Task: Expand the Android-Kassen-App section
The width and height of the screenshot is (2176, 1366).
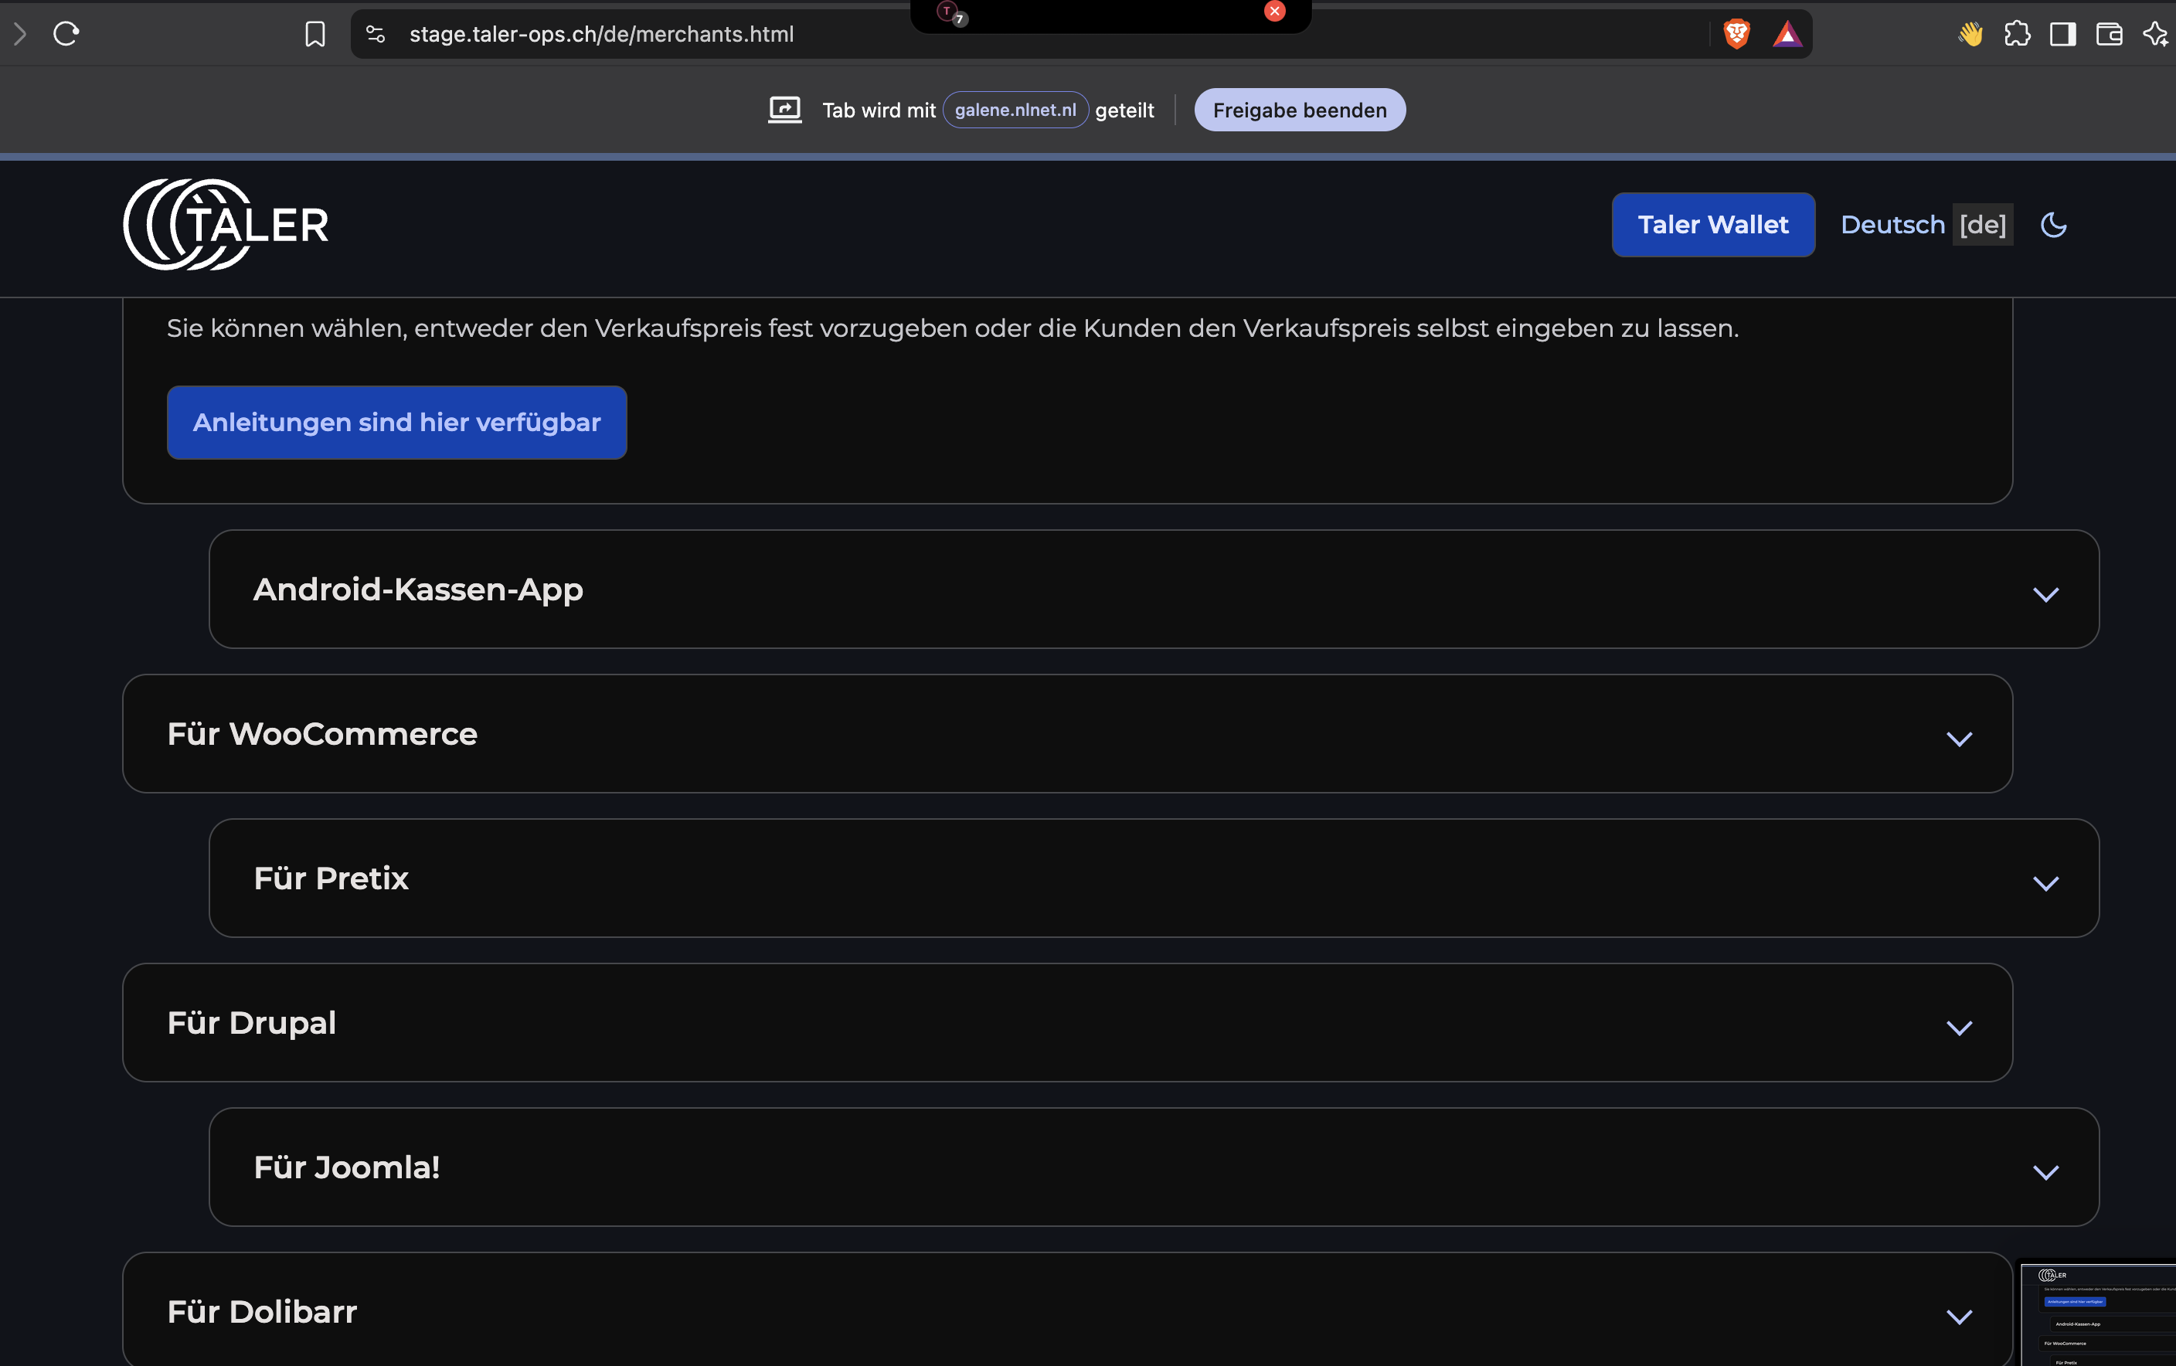Action: [x=1154, y=589]
